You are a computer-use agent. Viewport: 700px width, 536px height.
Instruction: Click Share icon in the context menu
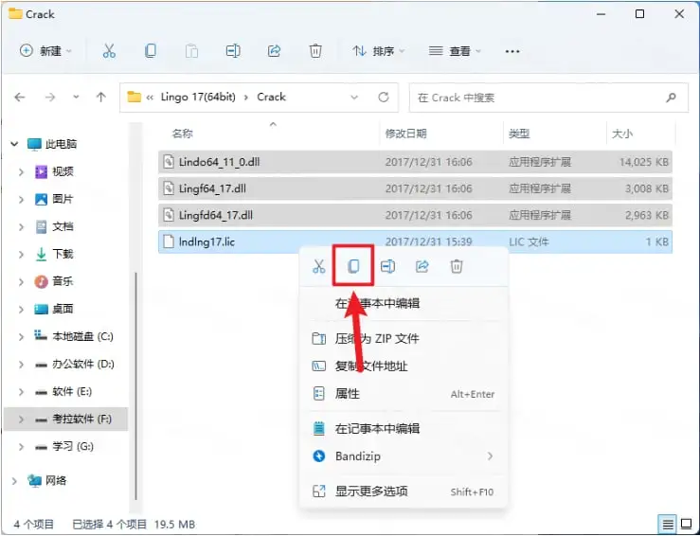click(x=422, y=266)
